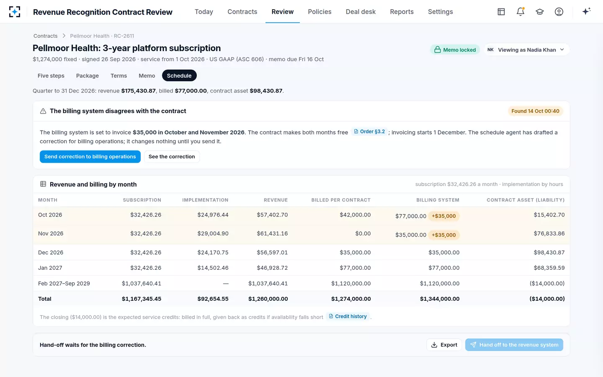The width and height of the screenshot is (603, 377).
Task: Click the warning triangle beside billing disagreement heading
Action: point(43,111)
